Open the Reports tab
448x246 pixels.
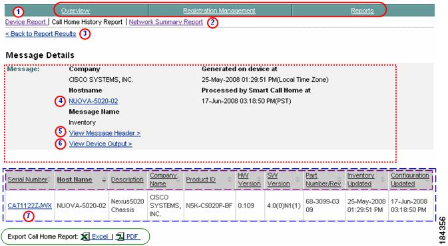pyautogui.click(x=362, y=11)
